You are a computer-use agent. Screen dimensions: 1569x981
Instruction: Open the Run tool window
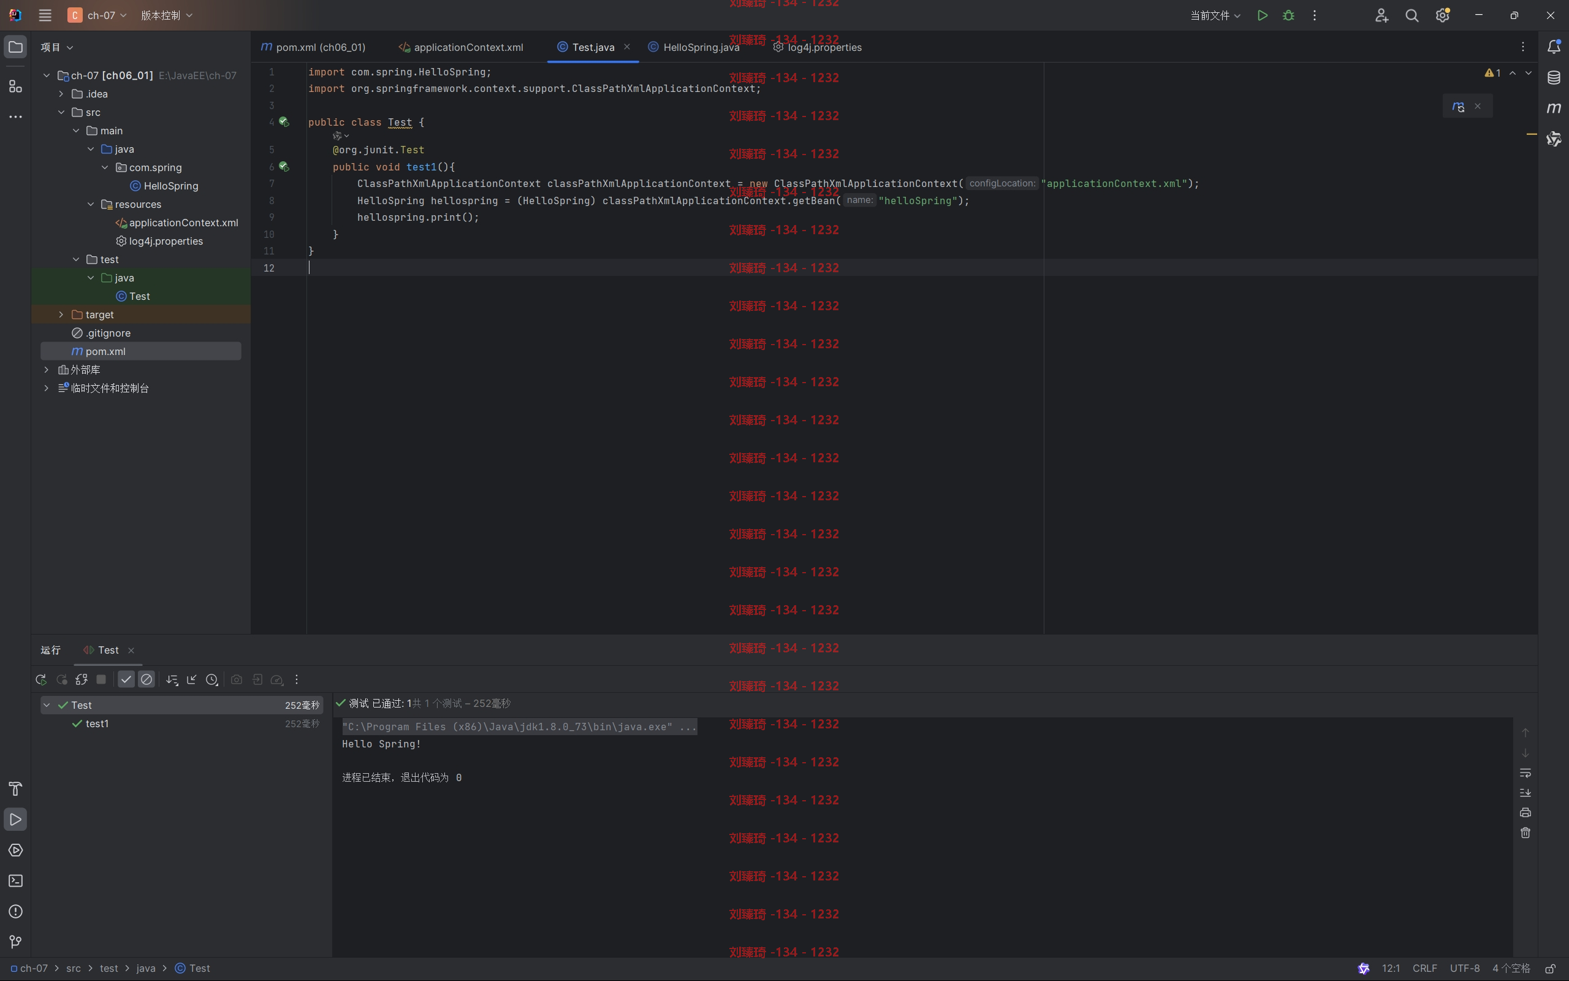15,820
